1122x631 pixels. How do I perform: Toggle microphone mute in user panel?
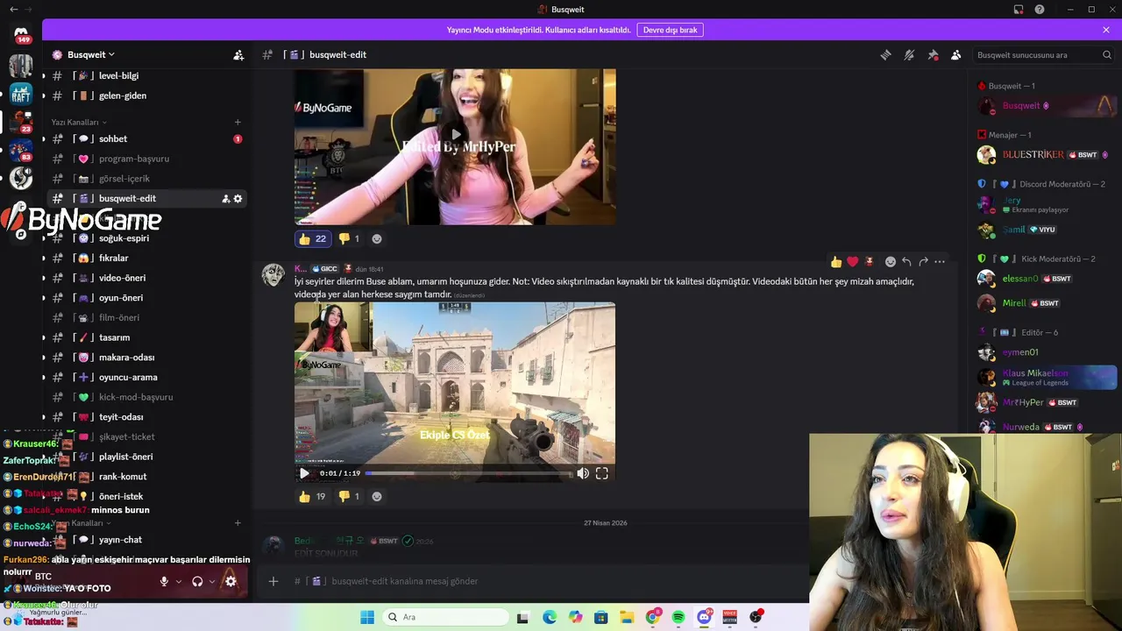point(164,581)
